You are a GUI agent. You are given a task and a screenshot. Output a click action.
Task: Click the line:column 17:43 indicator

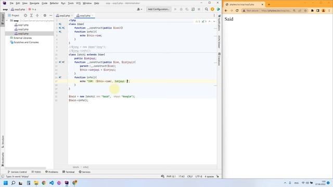(x=182, y=177)
